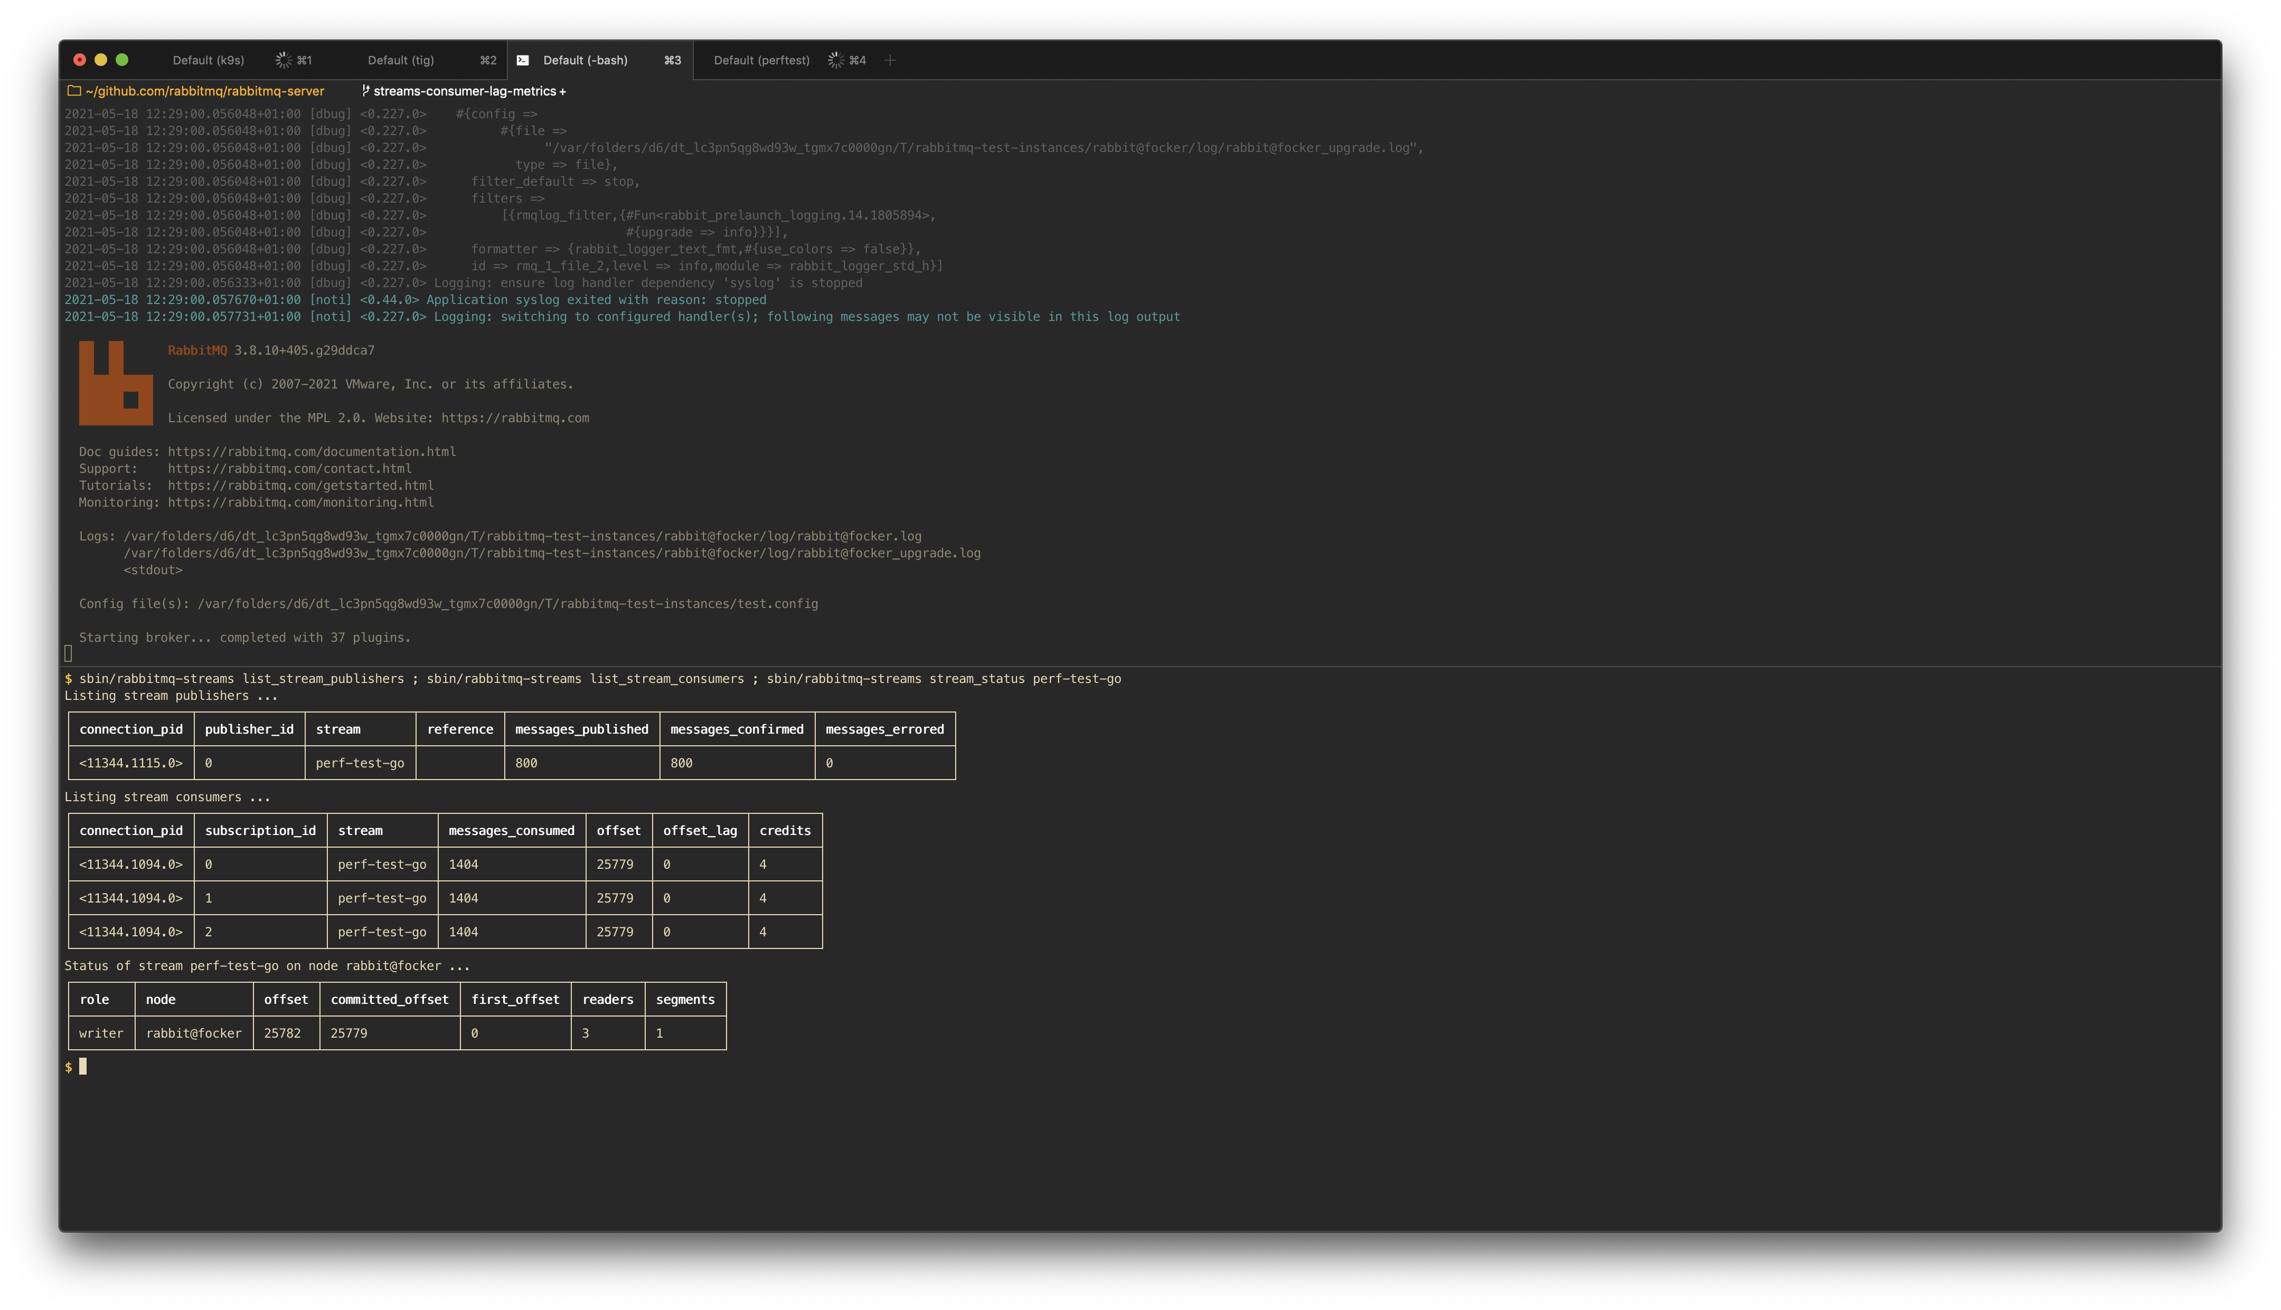This screenshot has width=2281, height=1310.
Task: Open the Default (perftest) tab
Action: 761,60
